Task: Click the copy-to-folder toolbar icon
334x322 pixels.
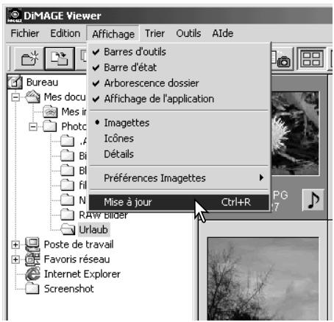Action: (60, 59)
